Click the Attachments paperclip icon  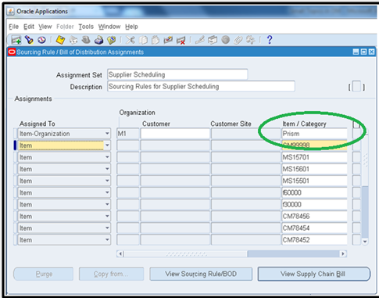click(x=238, y=40)
